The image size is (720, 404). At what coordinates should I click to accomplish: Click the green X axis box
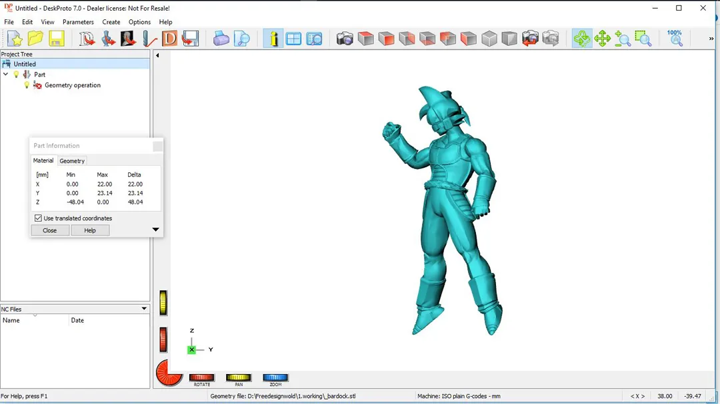(x=191, y=349)
